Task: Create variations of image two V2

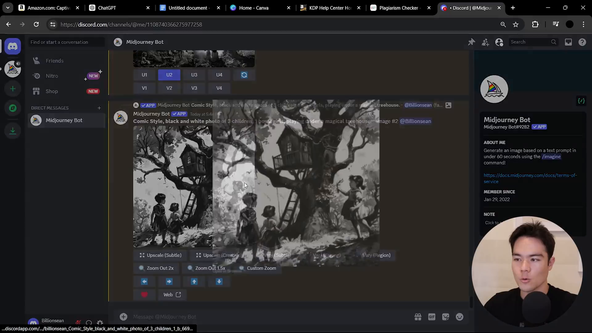Action: 169,88
